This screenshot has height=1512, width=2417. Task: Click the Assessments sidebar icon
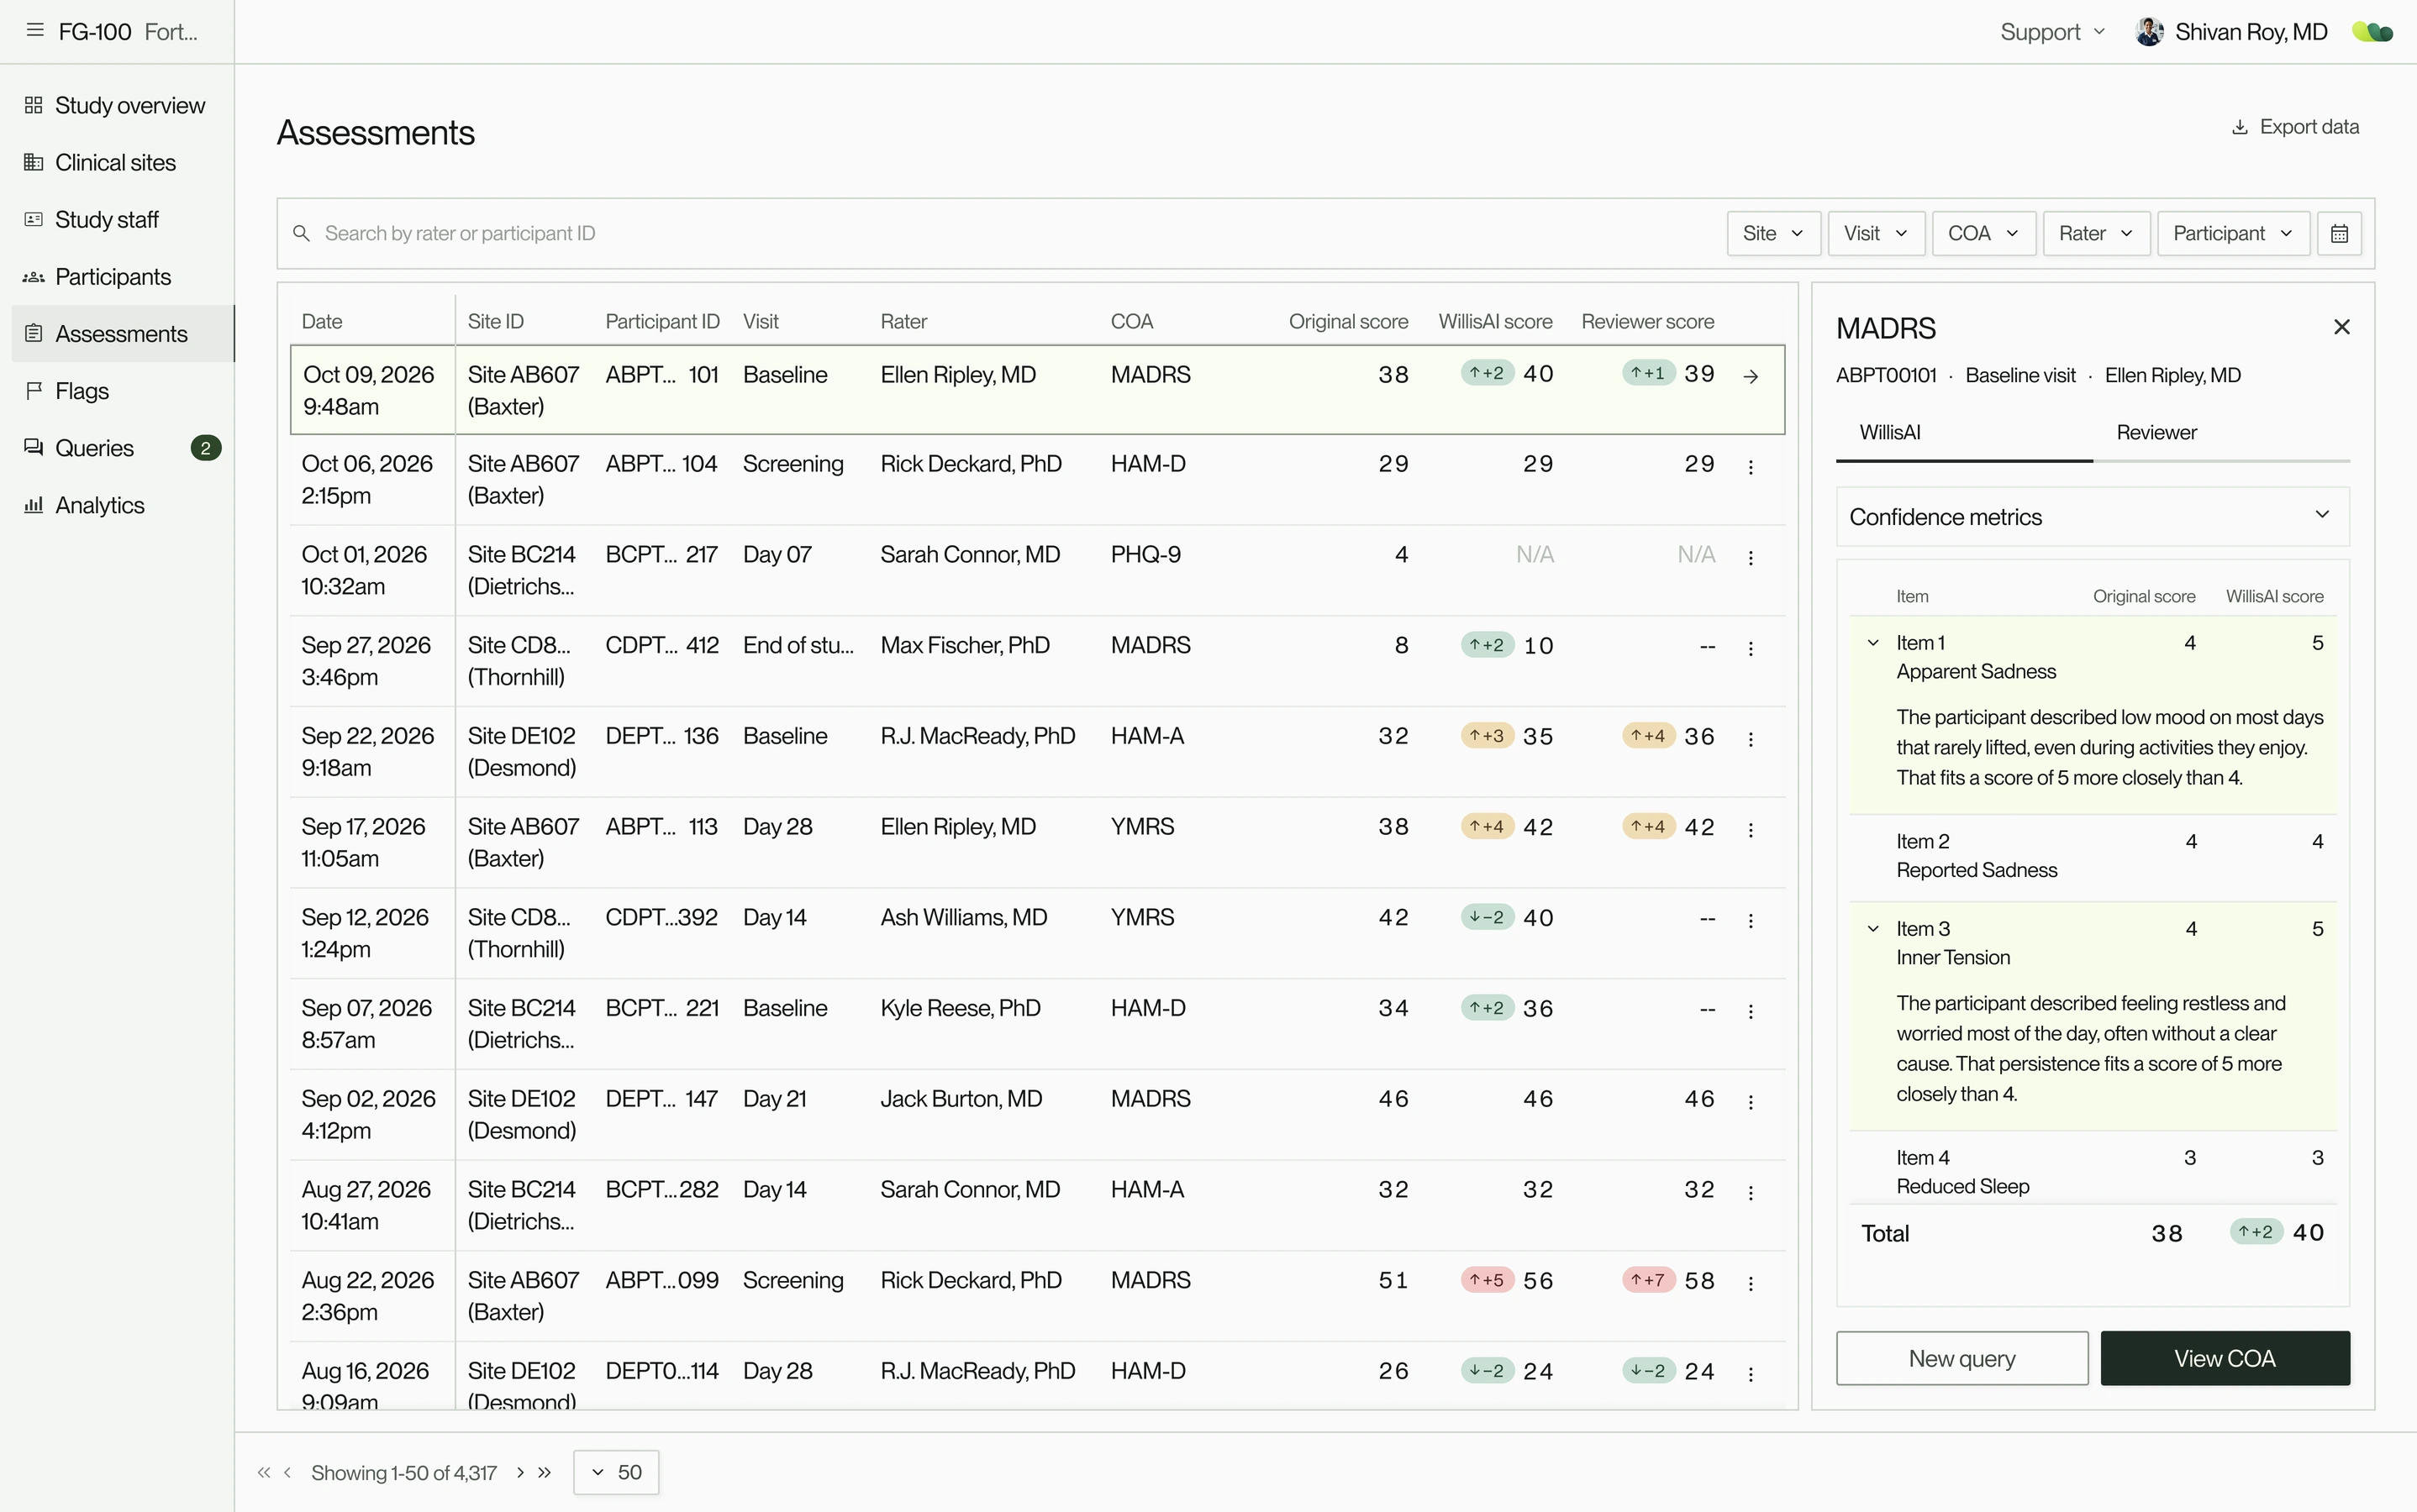tap(34, 334)
